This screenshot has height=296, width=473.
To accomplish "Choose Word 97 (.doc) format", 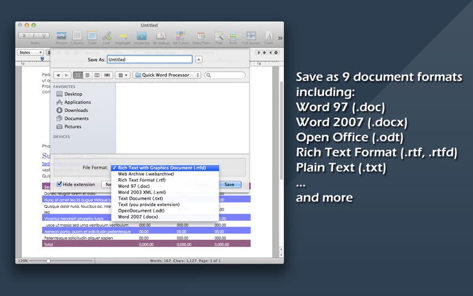I will 165,186.
